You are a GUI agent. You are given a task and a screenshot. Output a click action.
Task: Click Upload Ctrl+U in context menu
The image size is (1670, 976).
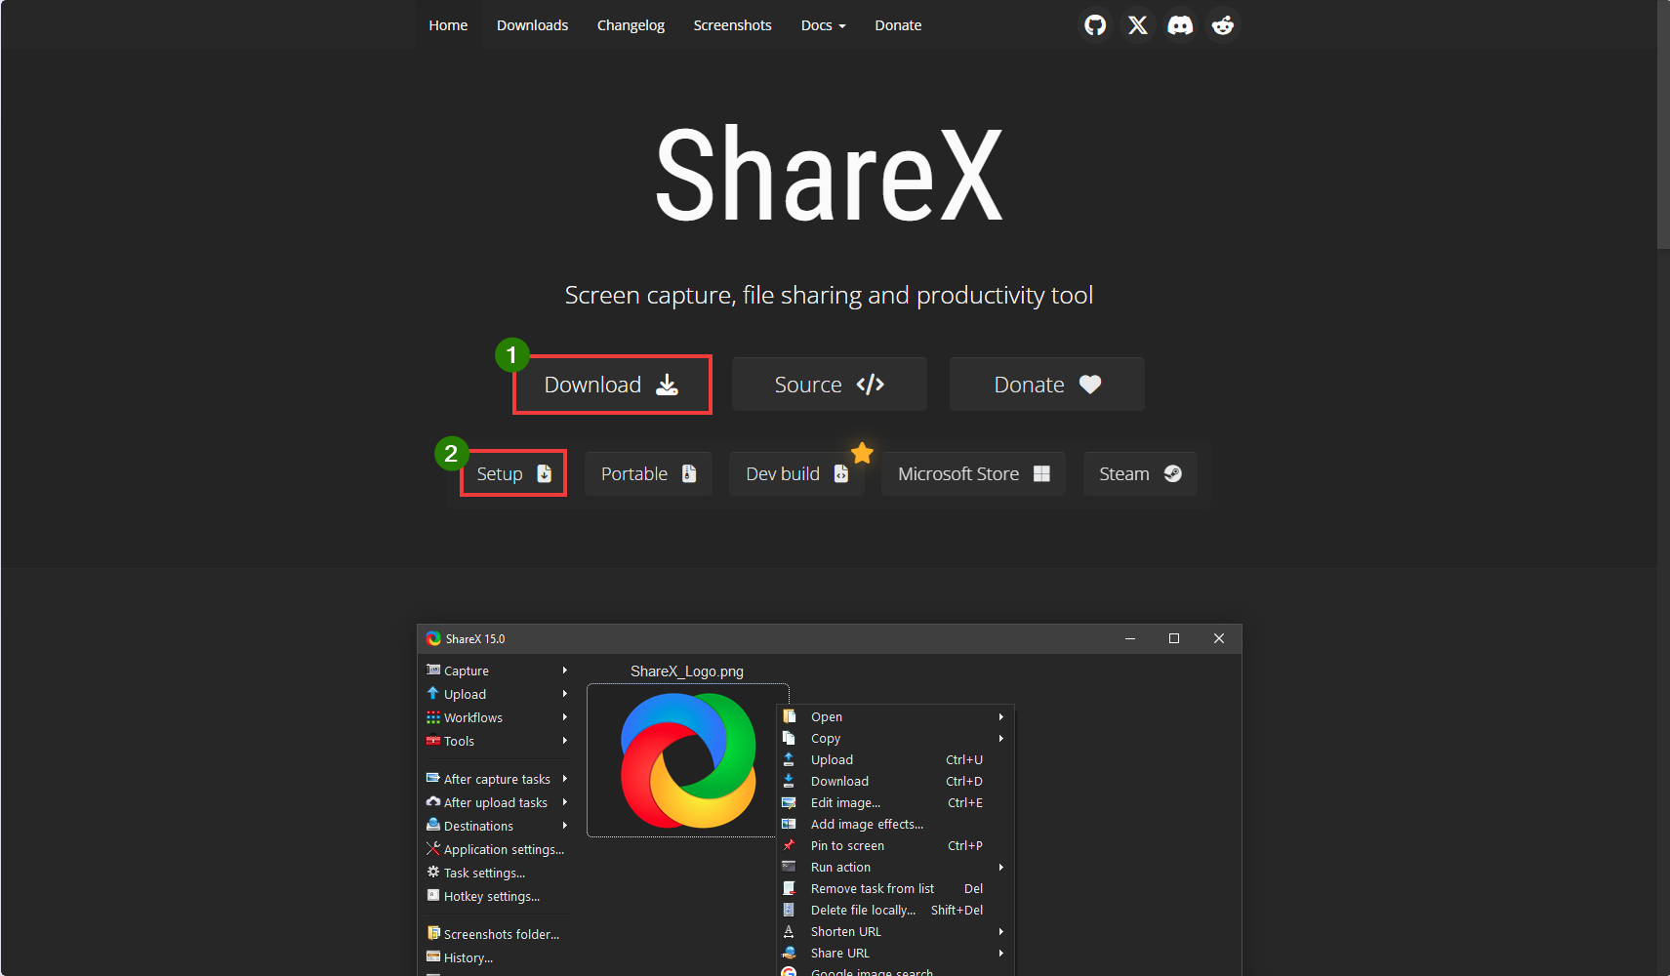tap(895, 759)
